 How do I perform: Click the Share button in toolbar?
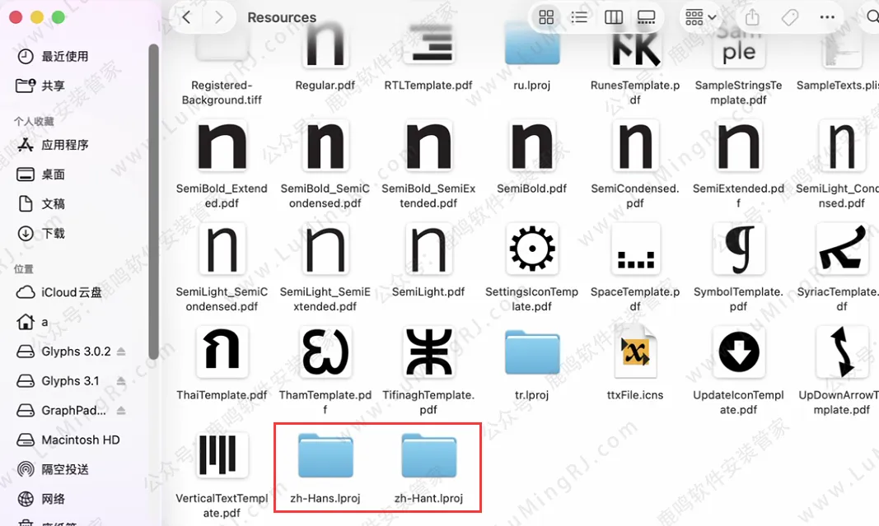(751, 17)
